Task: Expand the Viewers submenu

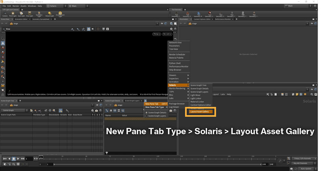Action: coord(179,75)
